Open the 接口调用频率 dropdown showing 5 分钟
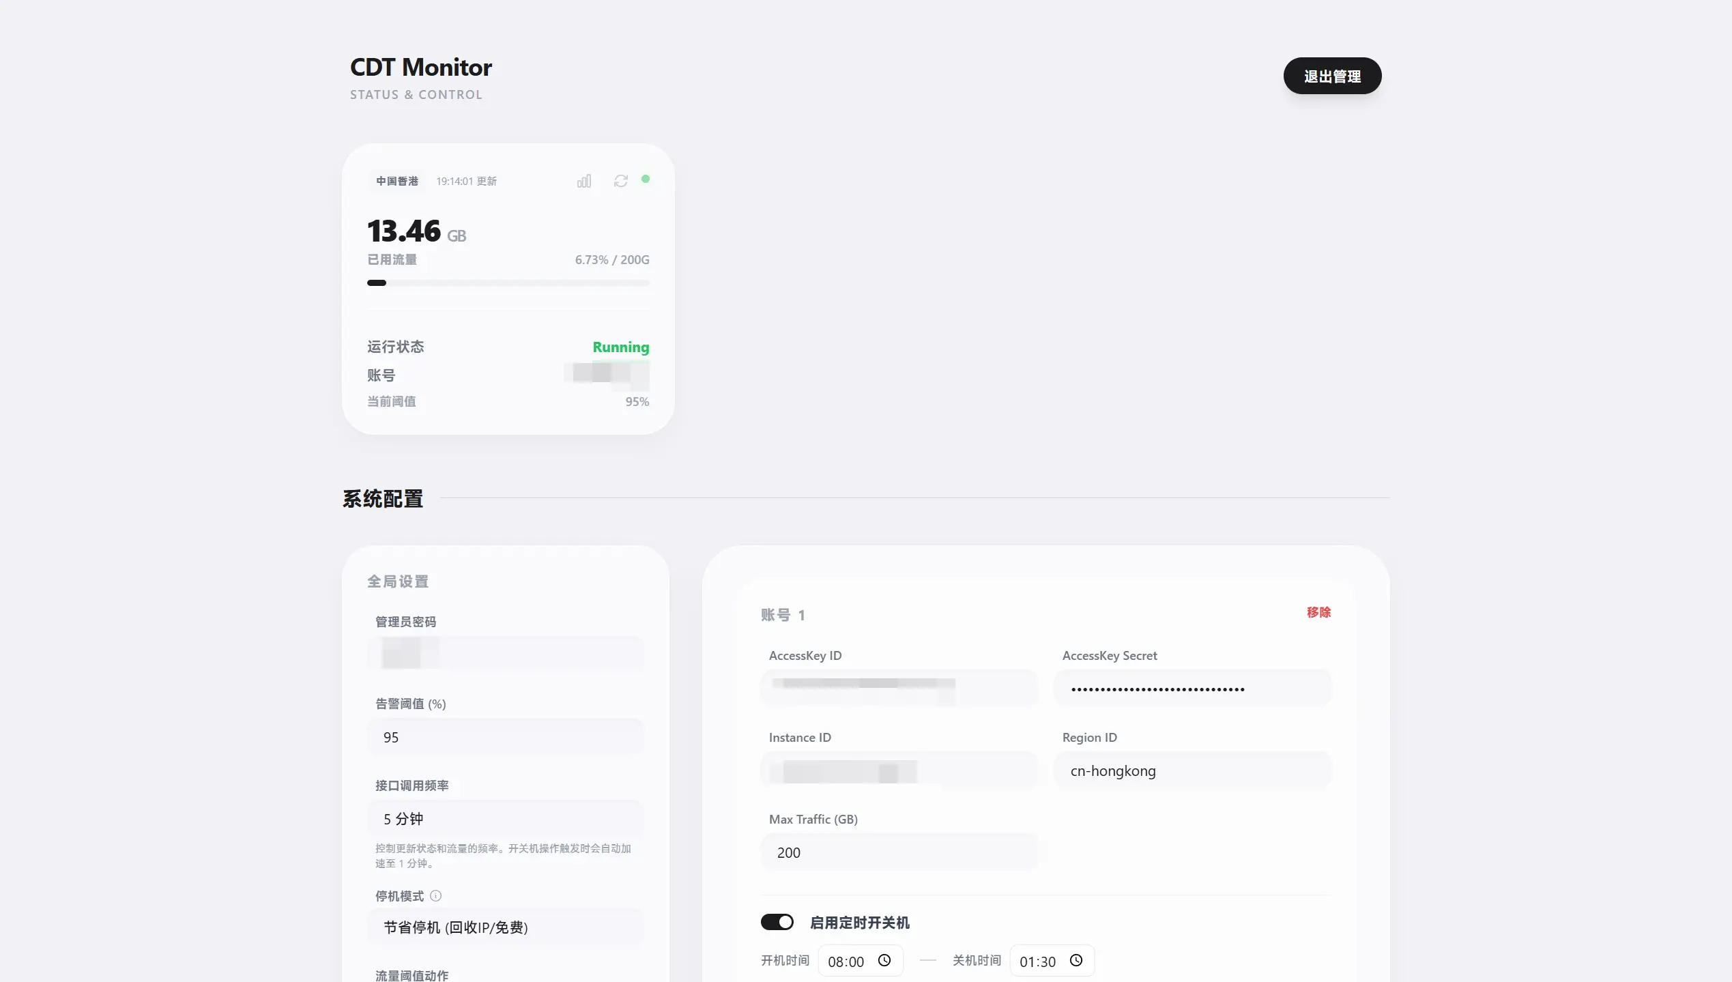The image size is (1732, 982). tap(506, 818)
